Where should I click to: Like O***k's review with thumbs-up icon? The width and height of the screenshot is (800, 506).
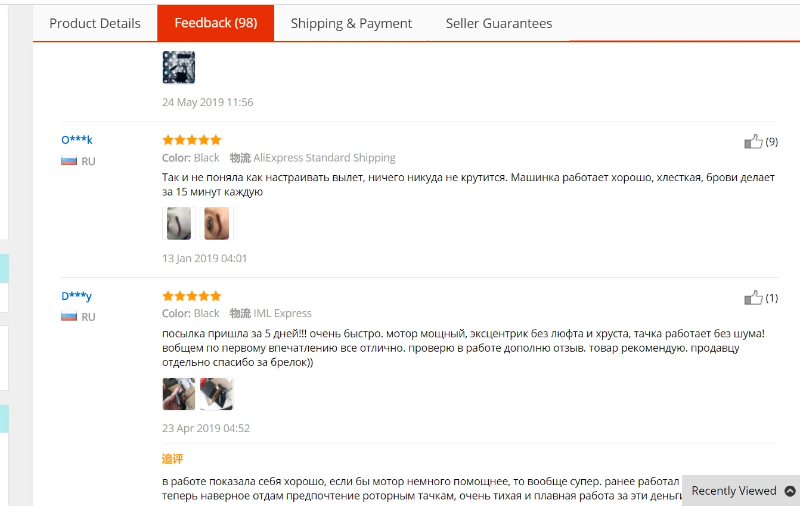click(754, 142)
